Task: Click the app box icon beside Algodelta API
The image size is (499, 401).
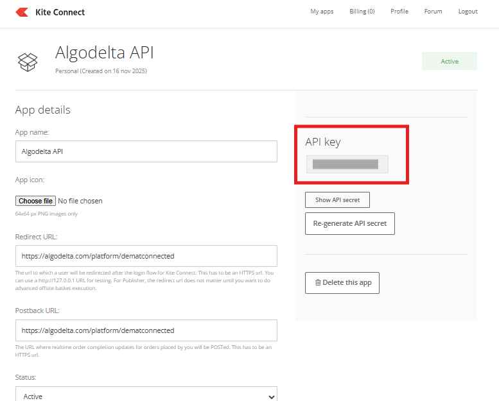Action: pos(28,62)
